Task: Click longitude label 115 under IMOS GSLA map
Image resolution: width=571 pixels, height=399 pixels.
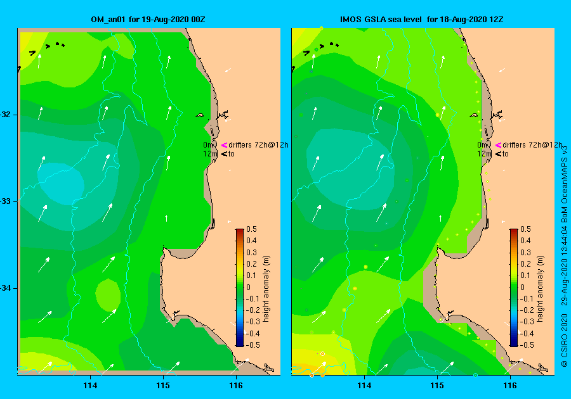Action: tap(437, 386)
